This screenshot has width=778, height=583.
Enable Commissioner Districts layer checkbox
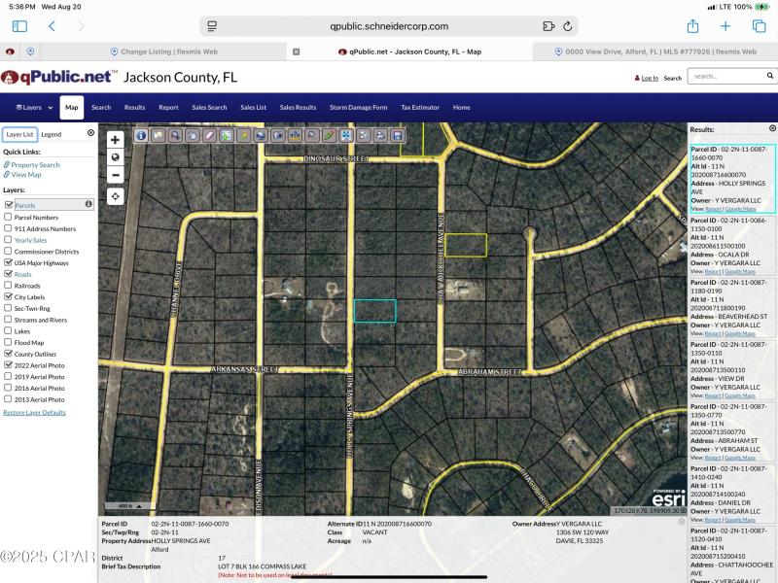click(x=8, y=251)
